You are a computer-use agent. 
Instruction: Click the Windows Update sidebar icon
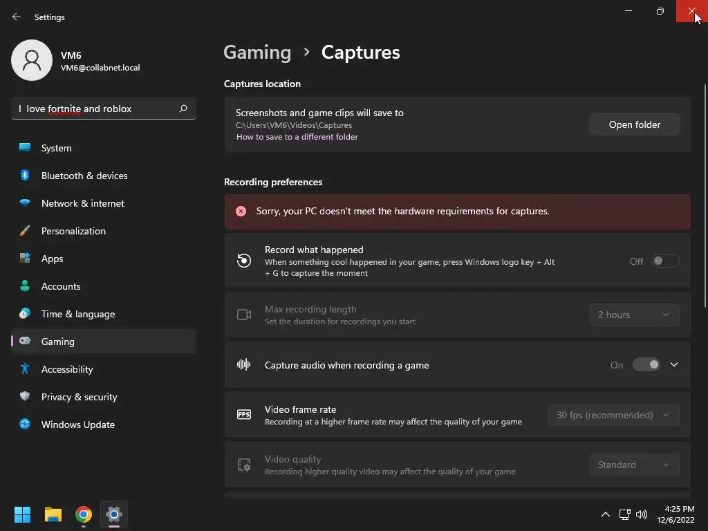pyautogui.click(x=25, y=425)
